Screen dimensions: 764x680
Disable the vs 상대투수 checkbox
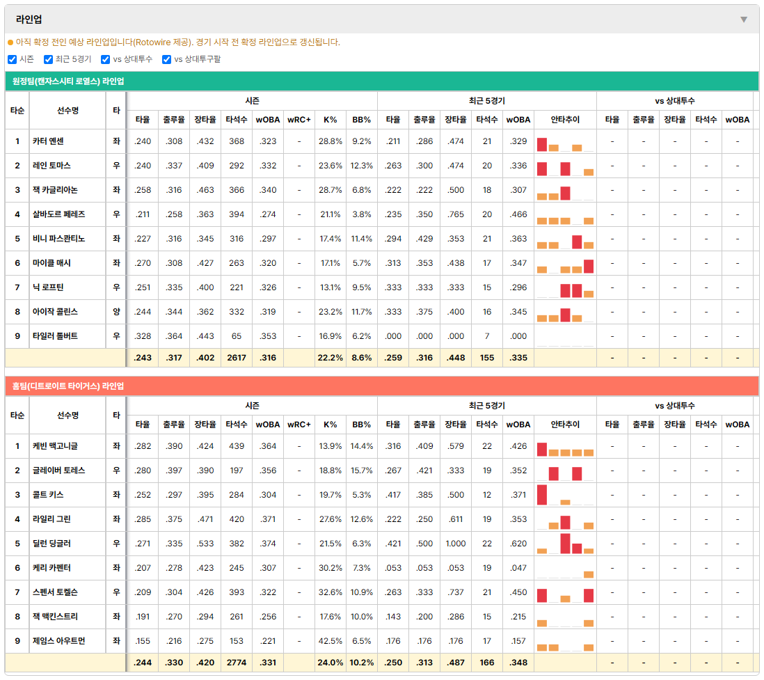click(105, 59)
